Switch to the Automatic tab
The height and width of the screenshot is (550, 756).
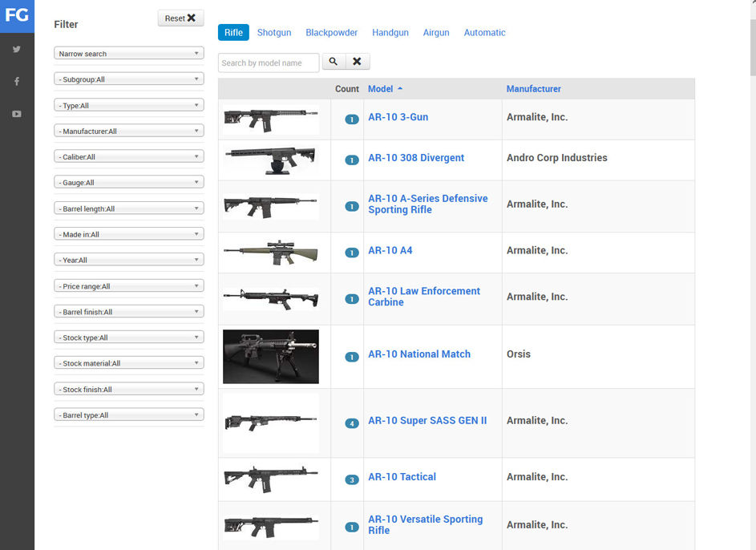[x=484, y=32]
